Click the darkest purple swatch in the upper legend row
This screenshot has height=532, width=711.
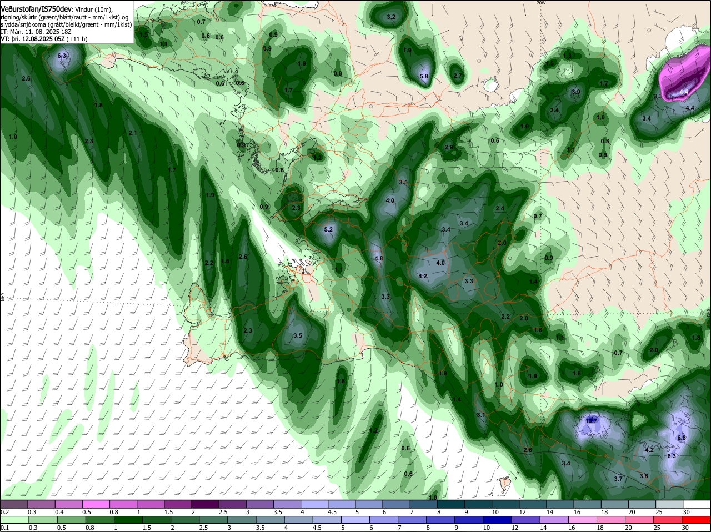[207, 504]
